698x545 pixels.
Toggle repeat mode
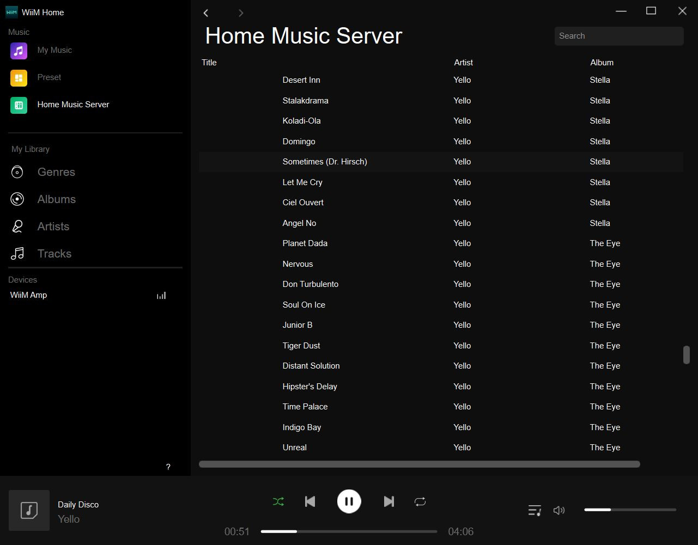(420, 501)
